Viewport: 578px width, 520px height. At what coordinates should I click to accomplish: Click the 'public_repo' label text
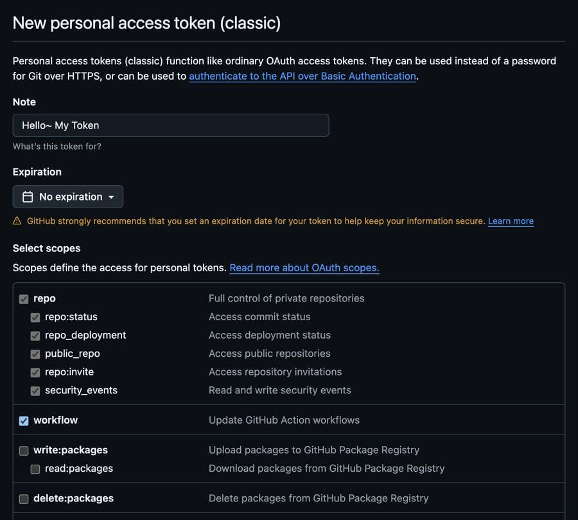[72, 354]
